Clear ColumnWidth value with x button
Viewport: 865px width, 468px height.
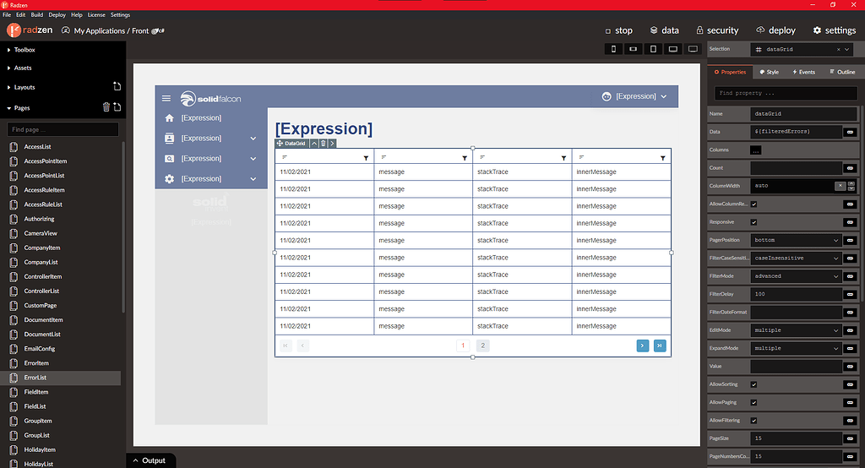pyautogui.click(x=841, y=186)
